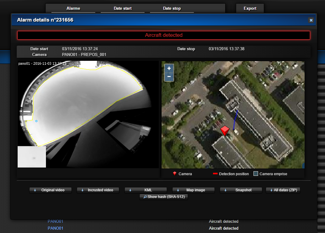
Task: Download the KML file
Action: 146,190
